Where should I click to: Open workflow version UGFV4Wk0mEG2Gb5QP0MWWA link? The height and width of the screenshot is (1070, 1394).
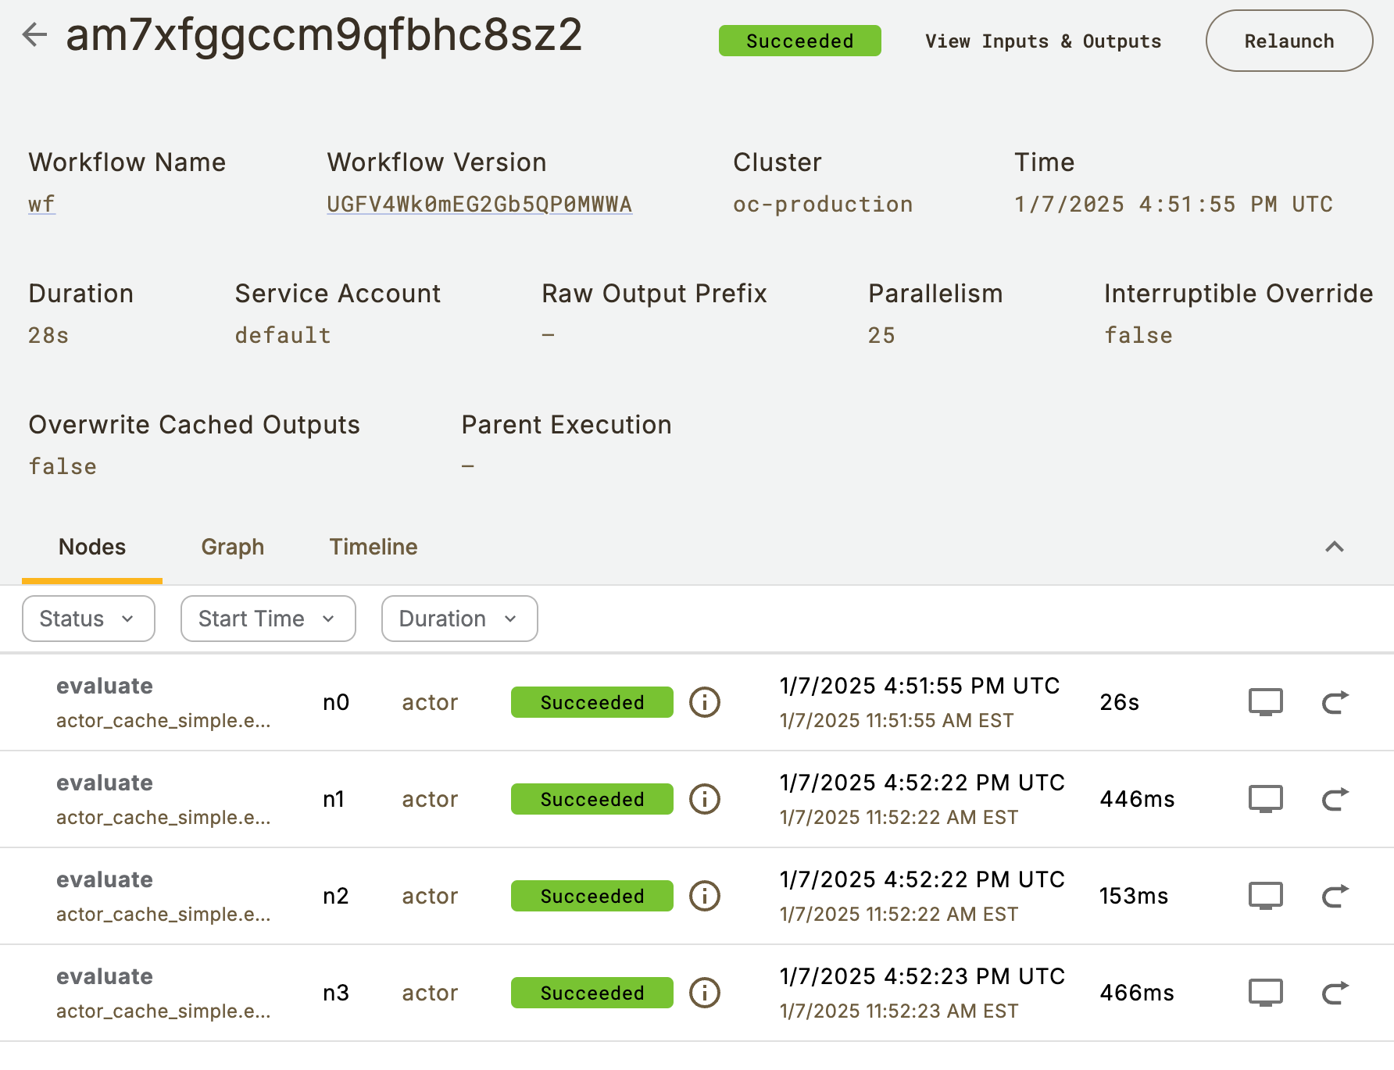479,205
